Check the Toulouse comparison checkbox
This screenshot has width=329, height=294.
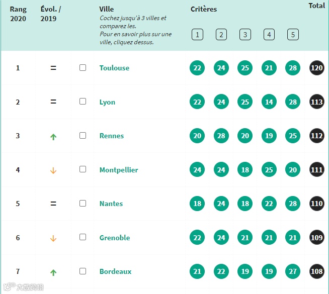coord(83,68)
